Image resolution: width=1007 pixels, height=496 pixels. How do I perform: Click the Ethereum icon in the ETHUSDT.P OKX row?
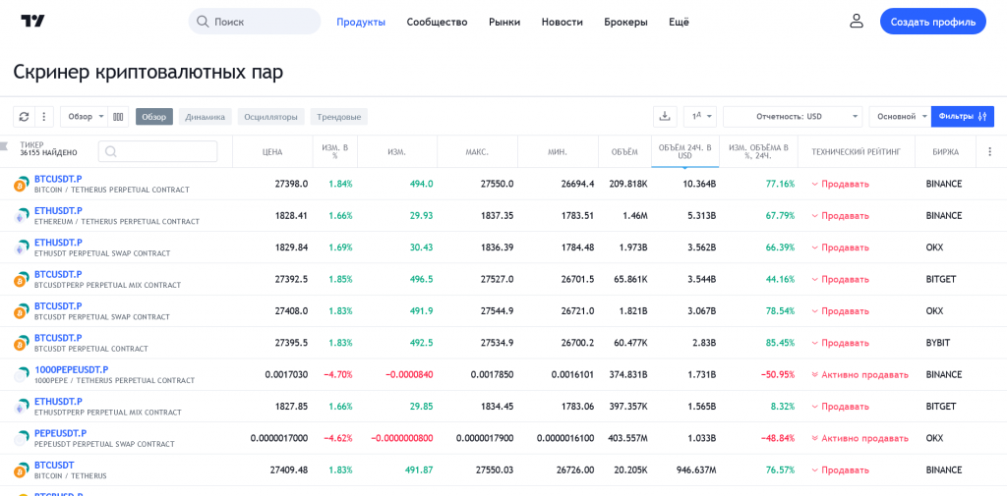22,248
